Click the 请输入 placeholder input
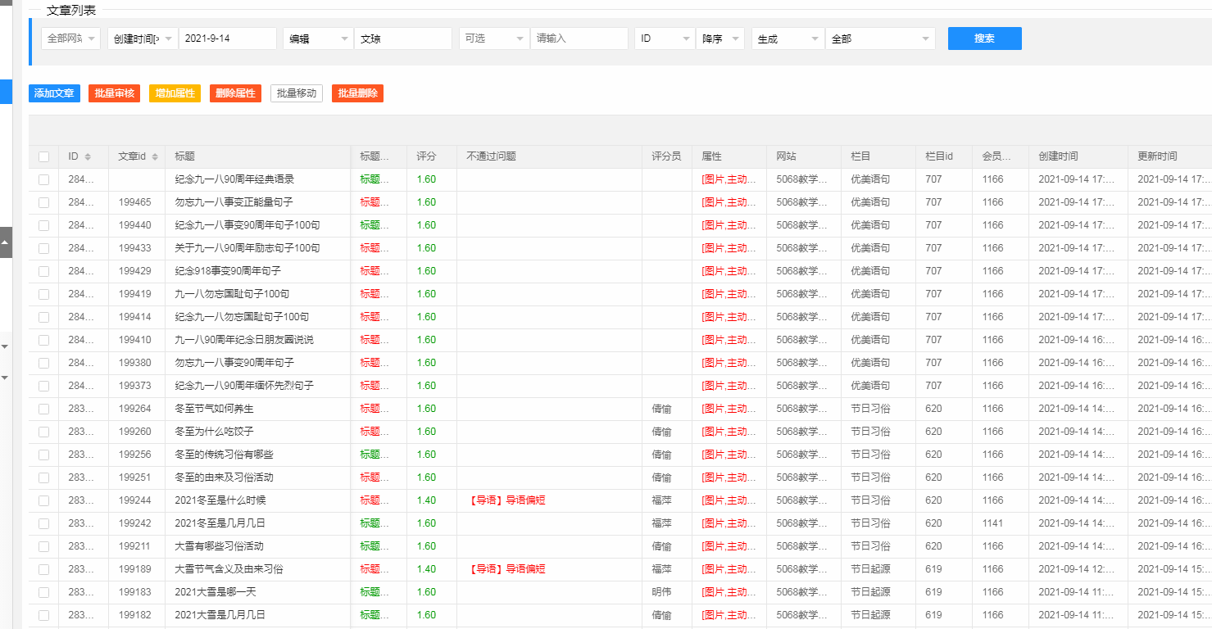Image resolution: width=1212 pixels, height=629 pixels. point(579,38)
